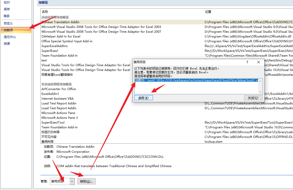Open 信任中心 in the sidebar
Viewport: 293px width, 190px height.
coord(10,37)
